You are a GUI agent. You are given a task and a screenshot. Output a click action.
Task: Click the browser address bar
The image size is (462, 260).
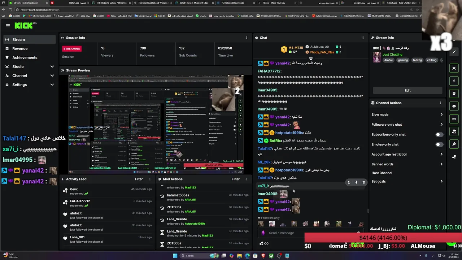pos(217,10)
